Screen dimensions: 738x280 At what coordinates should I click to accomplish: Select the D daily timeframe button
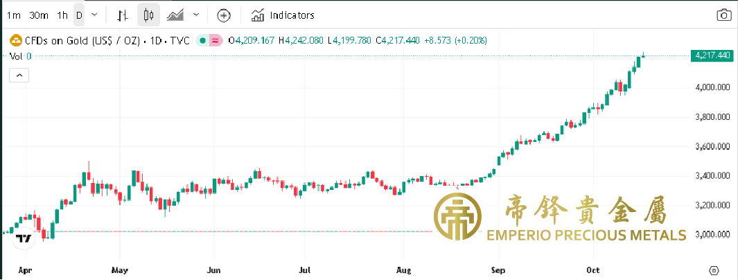79,15
